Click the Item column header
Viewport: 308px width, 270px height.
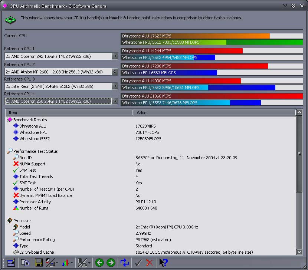(x=69, y=113)
